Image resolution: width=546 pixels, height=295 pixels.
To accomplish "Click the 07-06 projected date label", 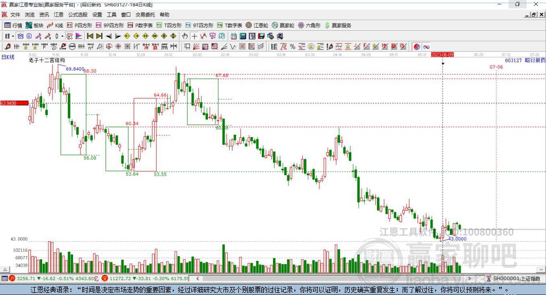I will [496, 67].
